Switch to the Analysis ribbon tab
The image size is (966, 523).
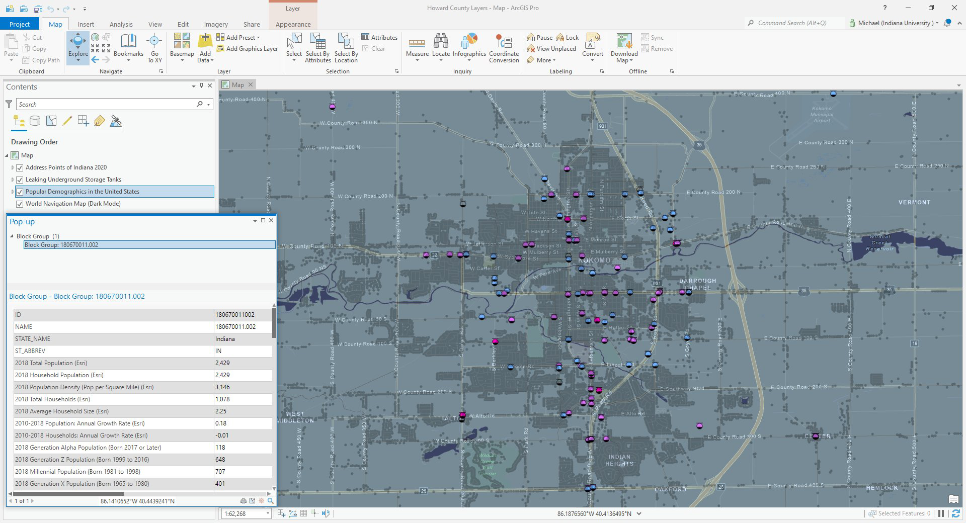click(x=121, y=24)
